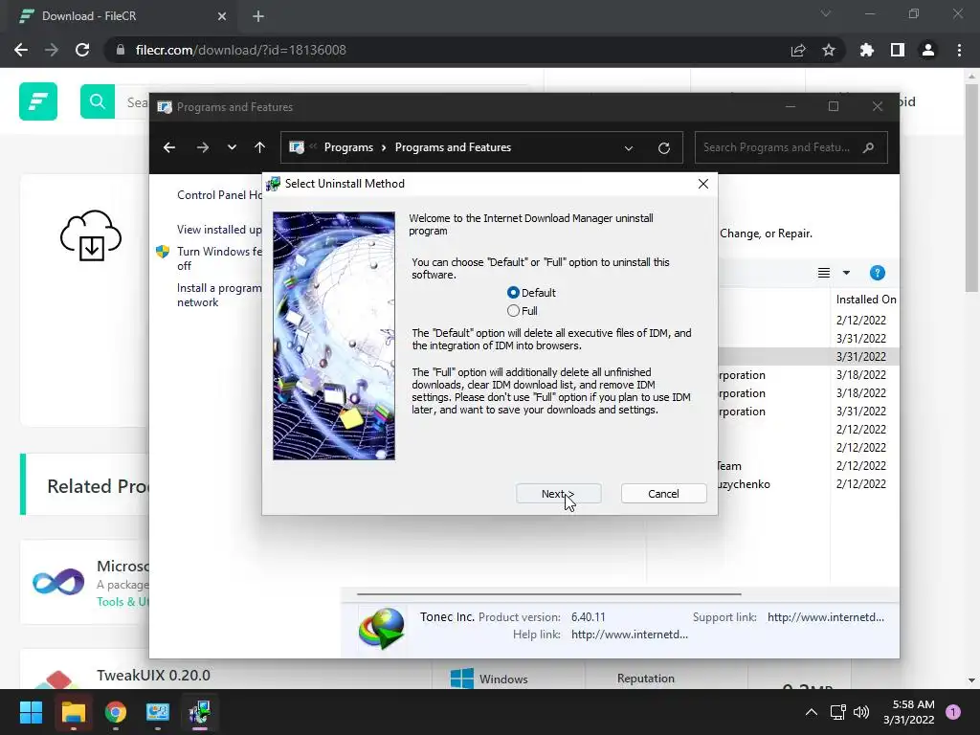Select the Full uninstall radio option
The image size is (980, 735).
coord(522,311)
